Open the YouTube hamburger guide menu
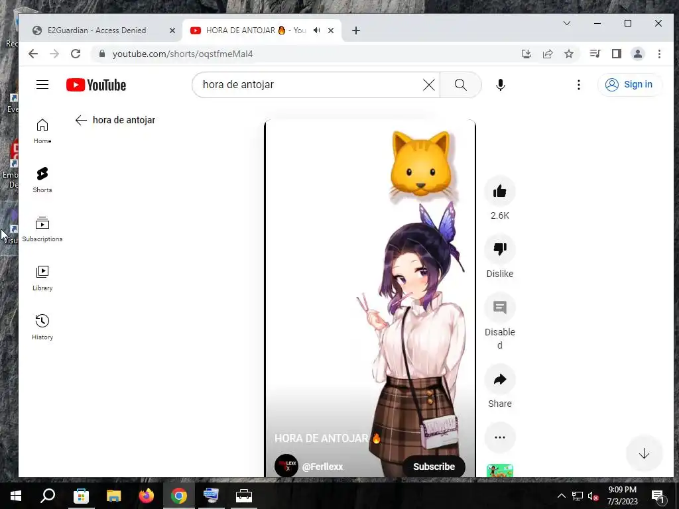The height and width of the screenshot is (509, 679). pyautogui.click(x=42, y=84)
